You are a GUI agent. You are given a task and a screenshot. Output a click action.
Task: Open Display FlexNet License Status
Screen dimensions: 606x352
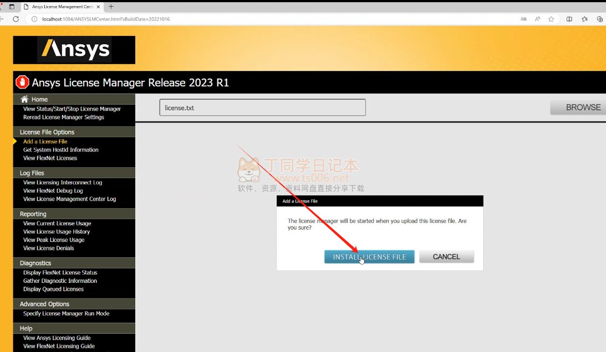tap(60, 272)
